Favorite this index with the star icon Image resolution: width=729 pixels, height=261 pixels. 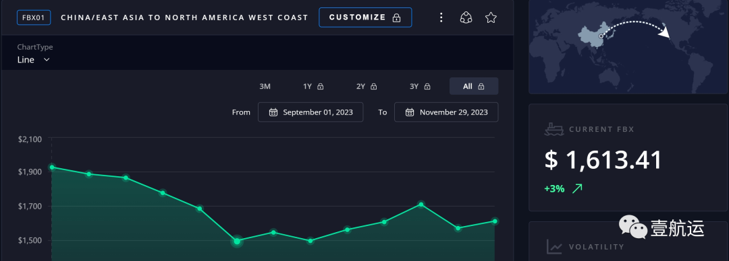pyautogui.click(x=491, y=17)
